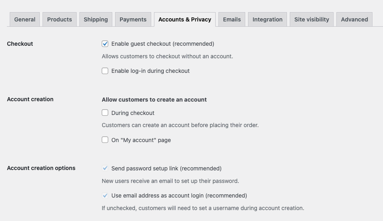Enable log-in during checkout checkbox
The height and width of the screenshot is (221, 383).
(105, 71)
